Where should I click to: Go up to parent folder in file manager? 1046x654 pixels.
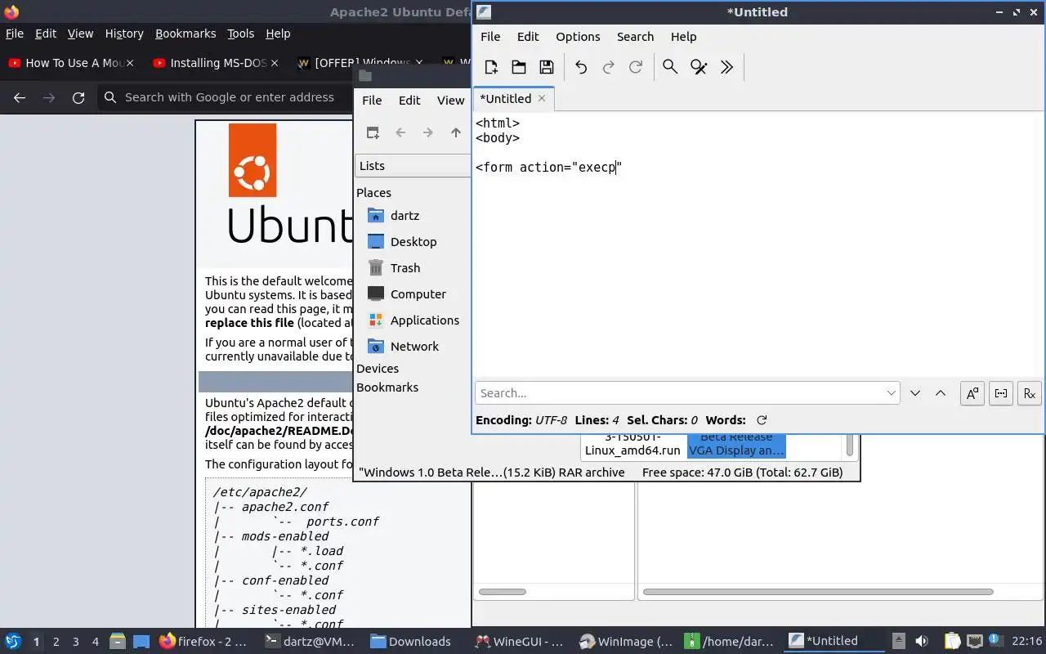point(456,132)
